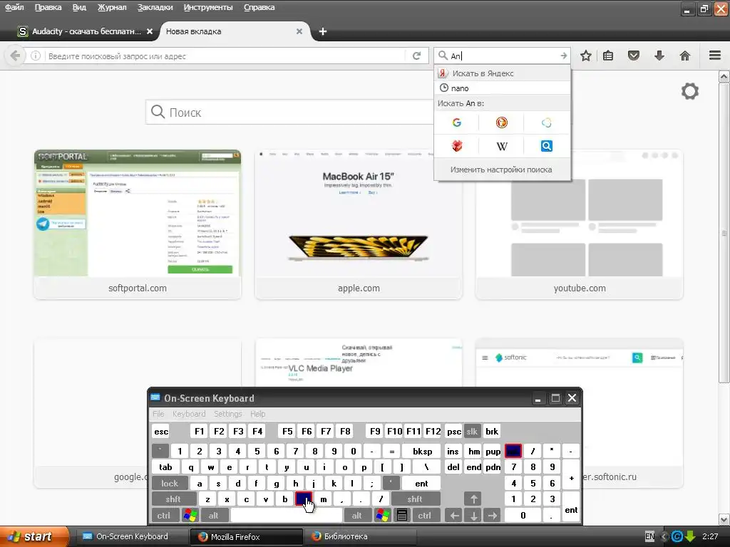Choose the nano search history suggestion
The width and height of the screenshot is (730, 547).
pos(502,88)
